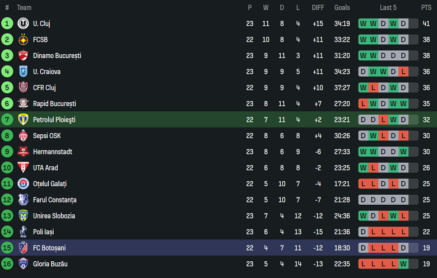Select U. Craiova's red L result badge
The height and width of the screenshot is (278, 437).
coord(403,72)
